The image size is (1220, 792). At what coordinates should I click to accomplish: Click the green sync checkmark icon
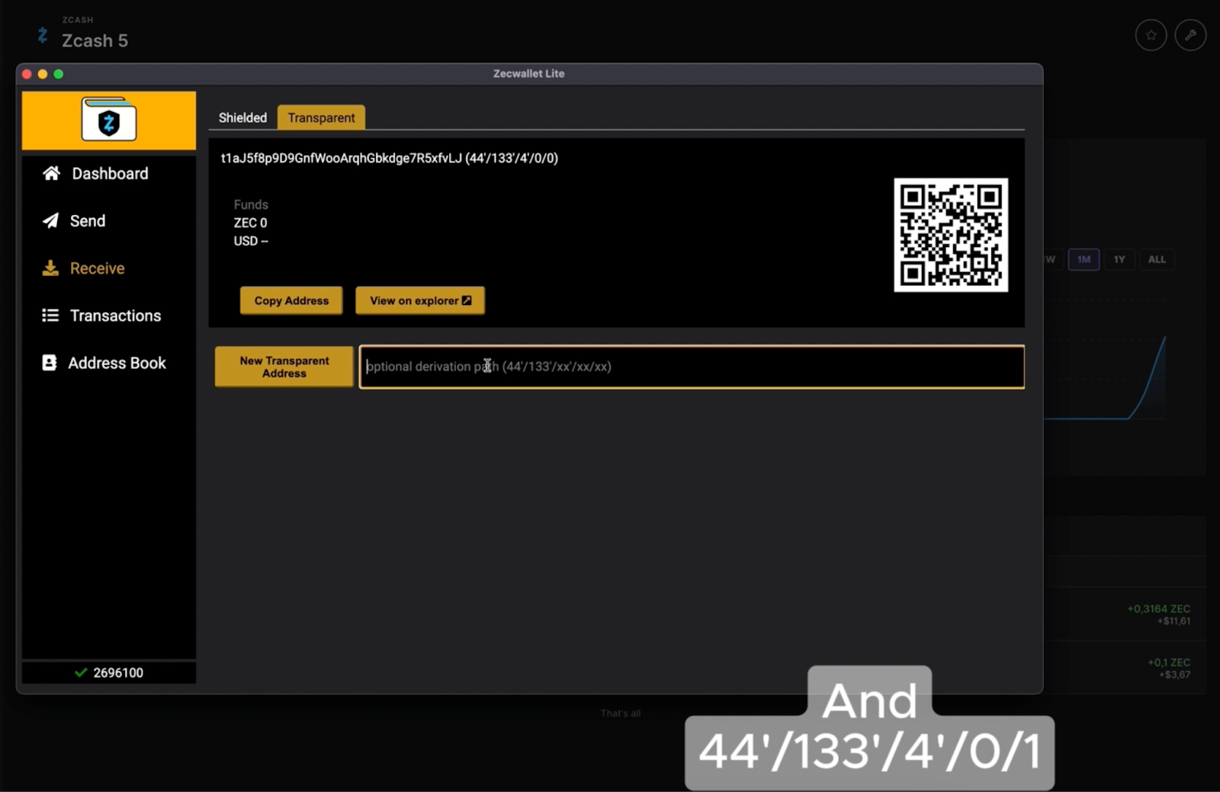tap(80, 672)
